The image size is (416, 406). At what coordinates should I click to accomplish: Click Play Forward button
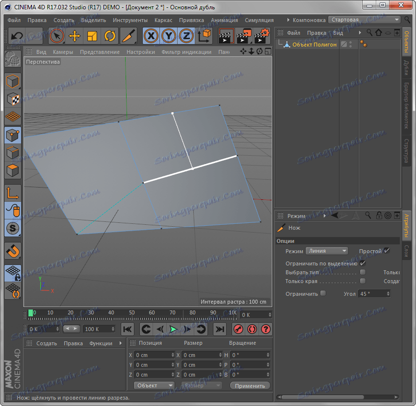173,329
